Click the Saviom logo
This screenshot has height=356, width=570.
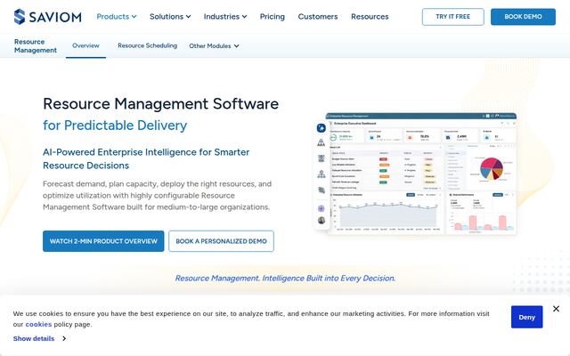click(47, 17)
